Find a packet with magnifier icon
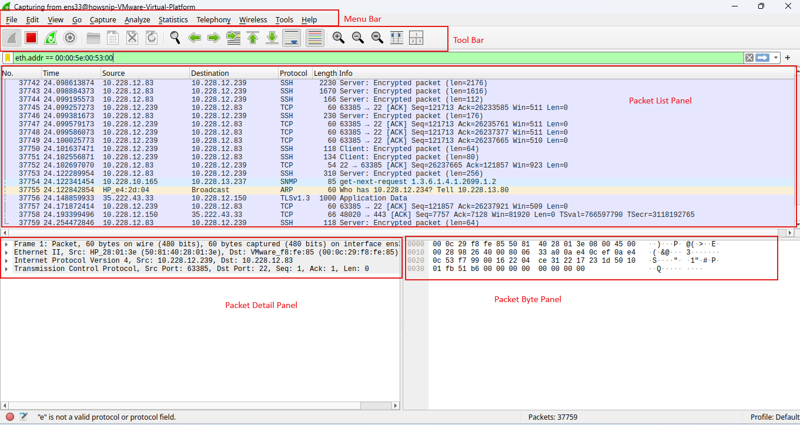 pos(175,38)
